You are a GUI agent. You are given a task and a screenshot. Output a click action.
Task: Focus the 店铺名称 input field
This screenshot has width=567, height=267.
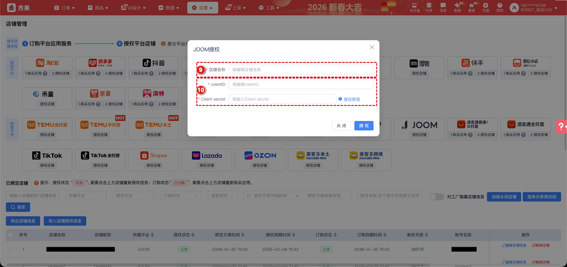(x=301, y=70)
